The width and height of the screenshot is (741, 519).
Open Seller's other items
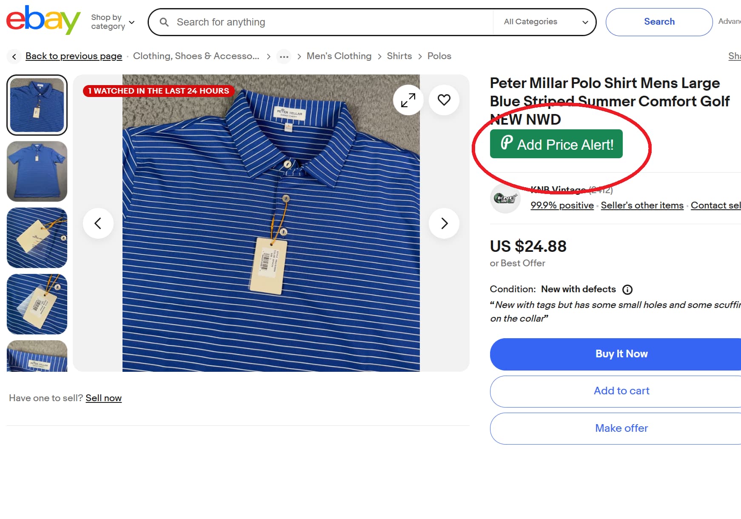coord(642,205)
